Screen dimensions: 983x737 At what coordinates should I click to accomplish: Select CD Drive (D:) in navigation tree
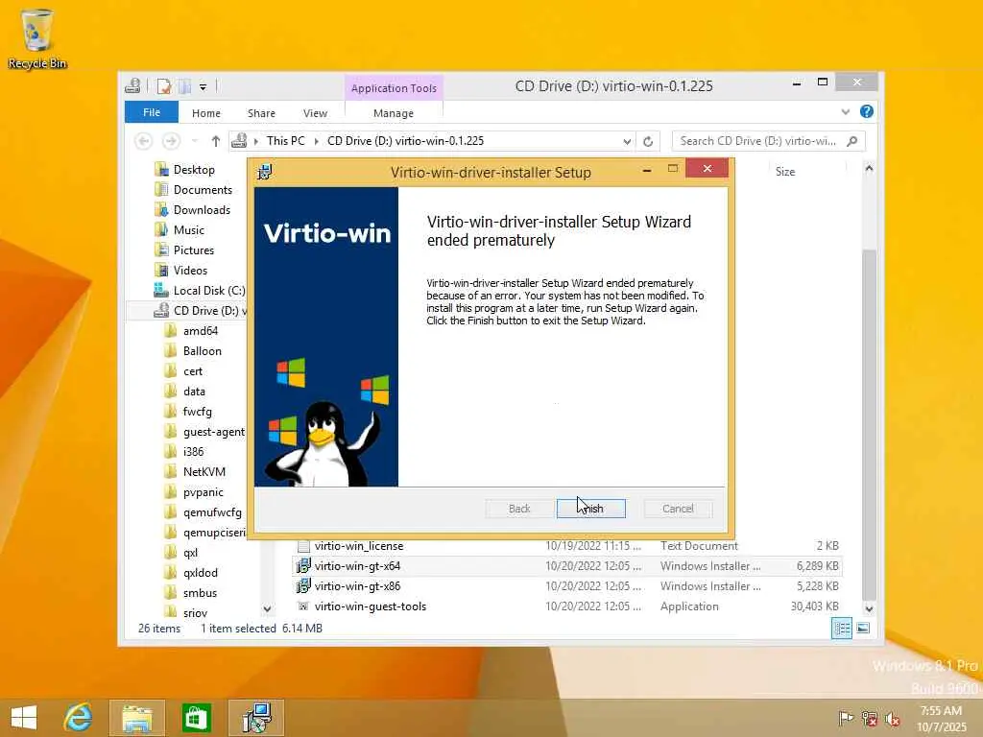(x=209, y=310)
